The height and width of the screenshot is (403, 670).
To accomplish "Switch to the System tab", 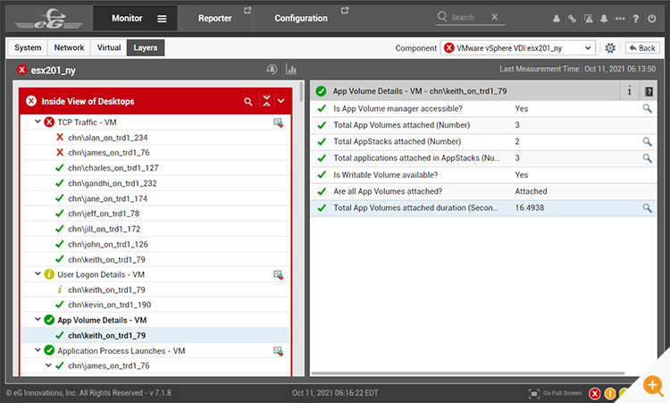I will pyautogui.click(x=28, y=48).
